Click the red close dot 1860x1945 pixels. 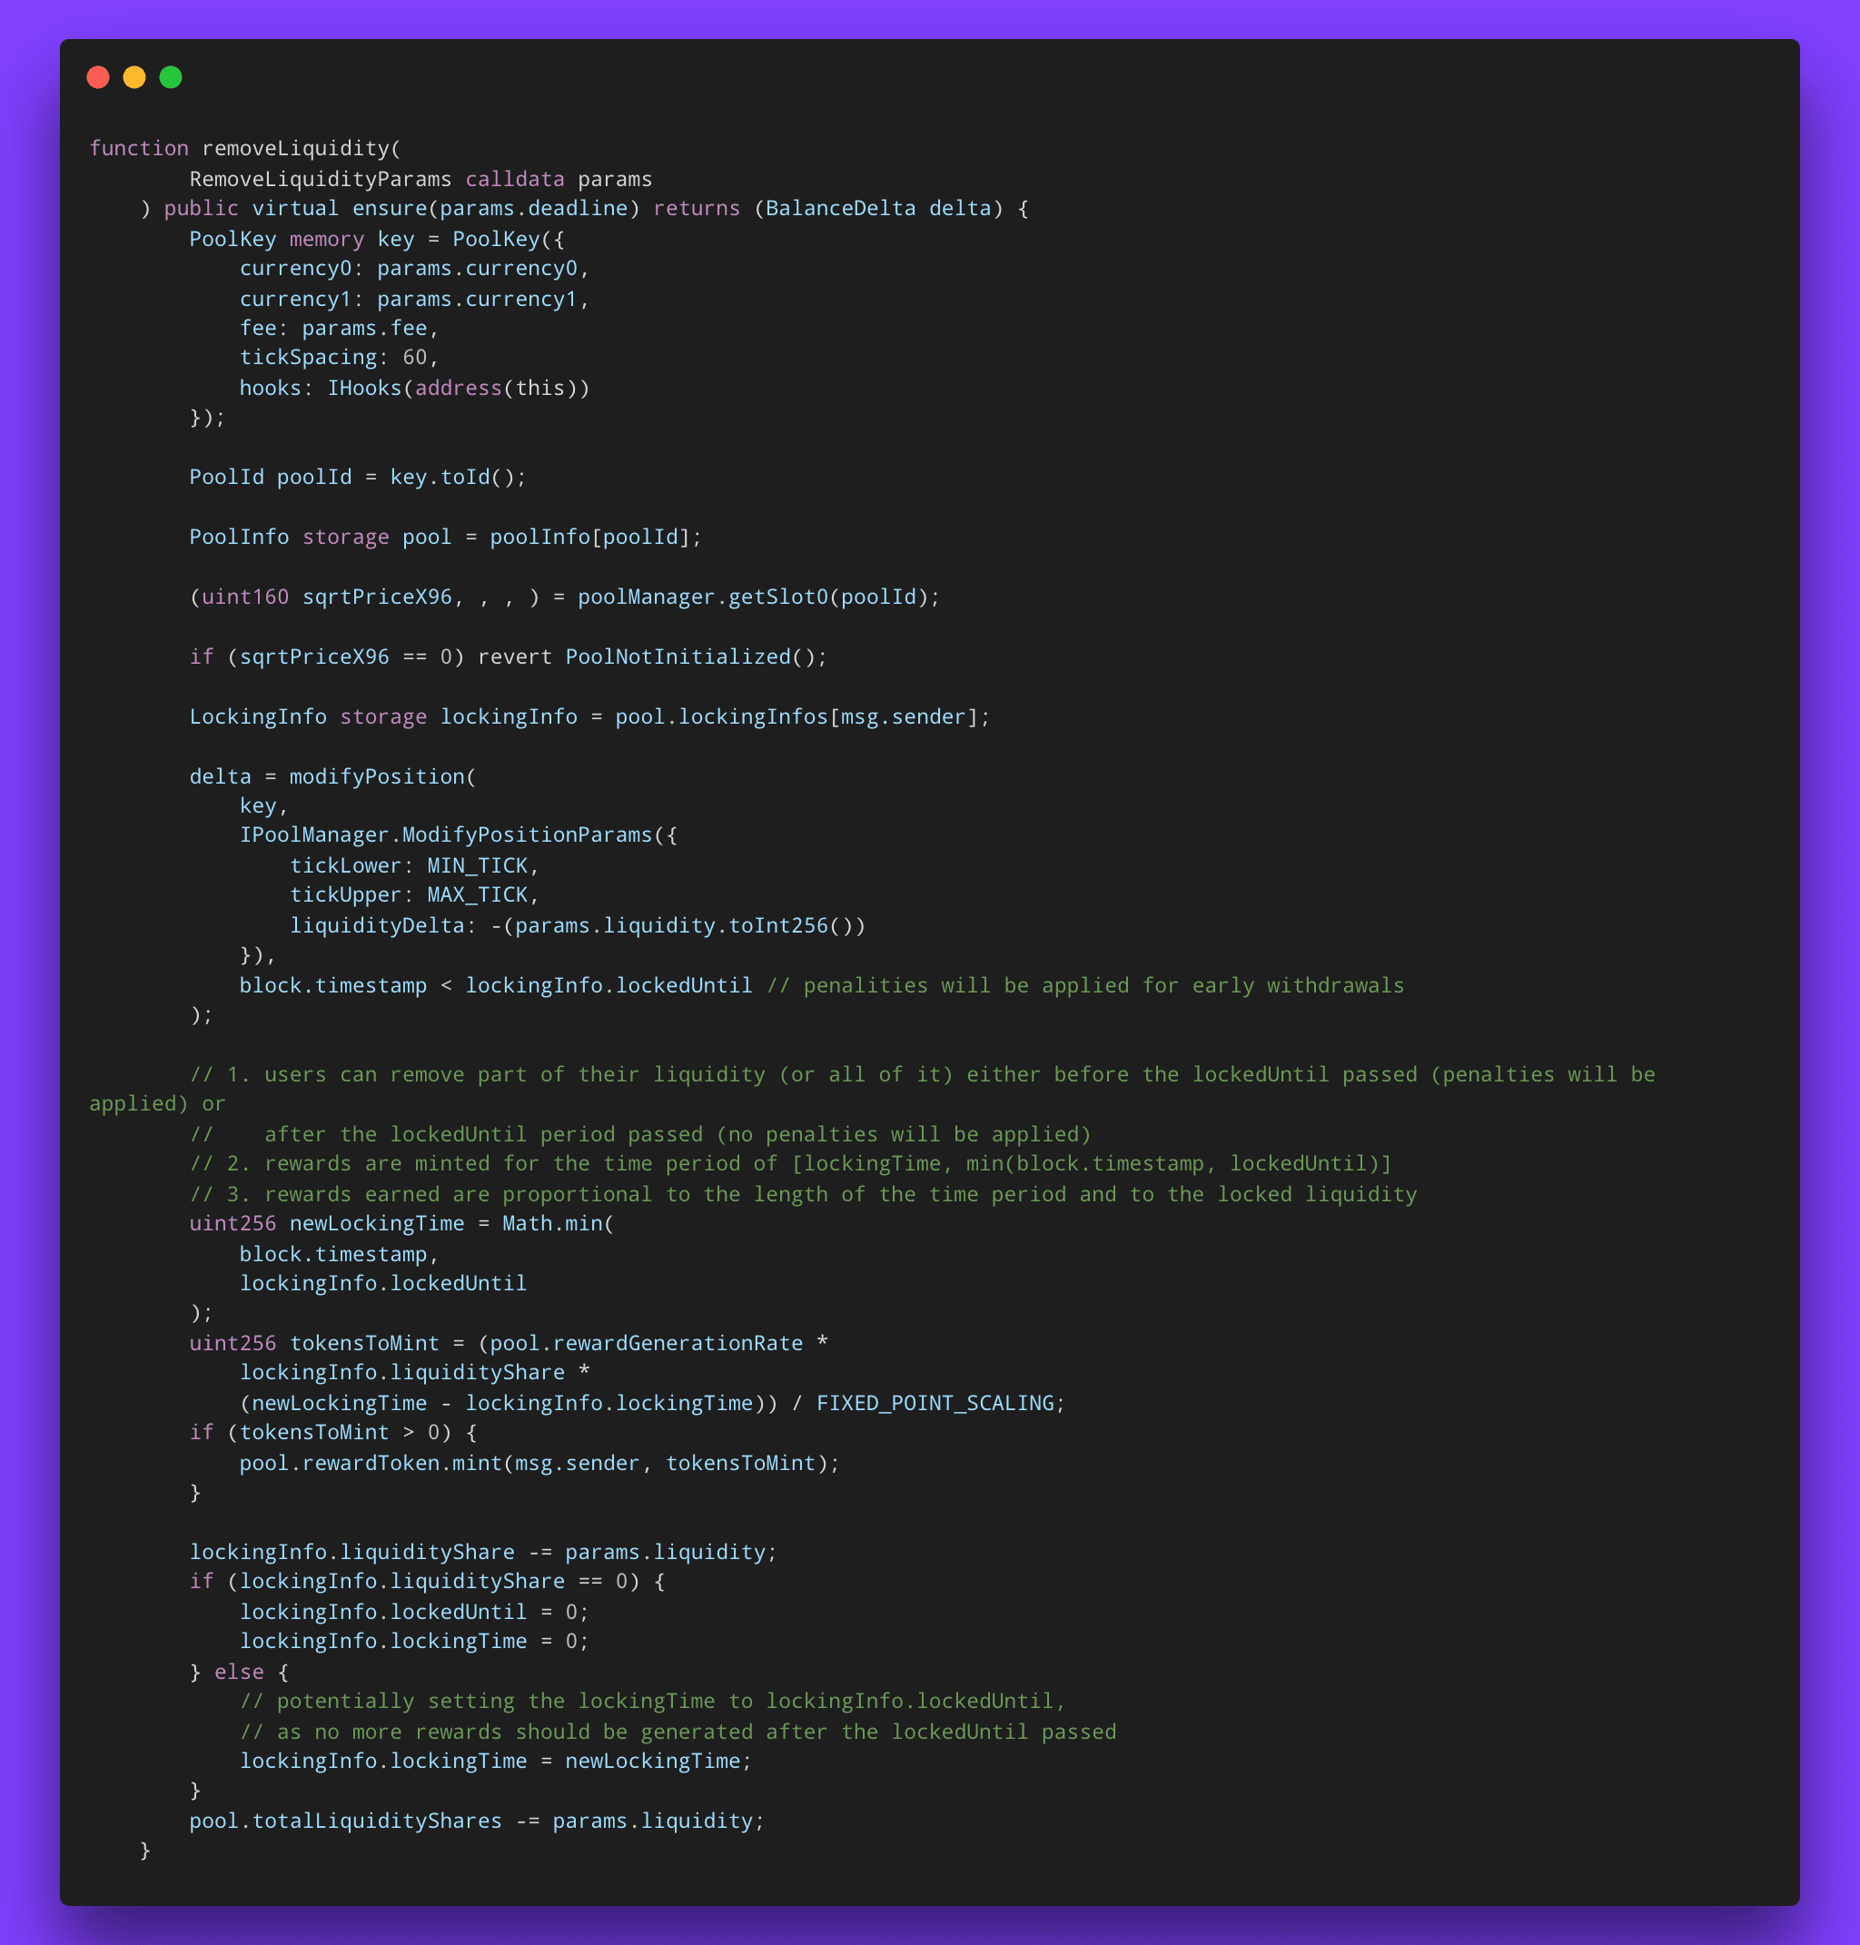click(x=98, y=77)
